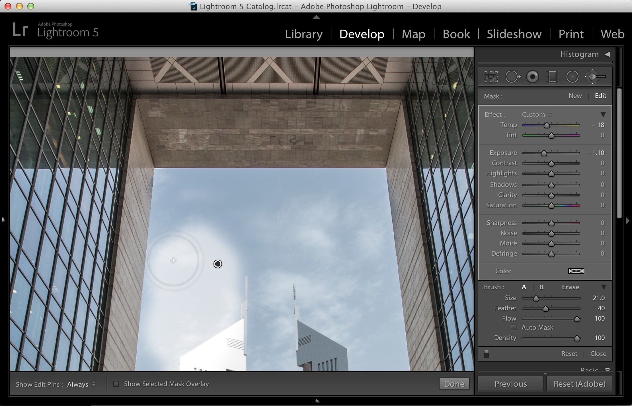Open the Web module

coord(612,34)
